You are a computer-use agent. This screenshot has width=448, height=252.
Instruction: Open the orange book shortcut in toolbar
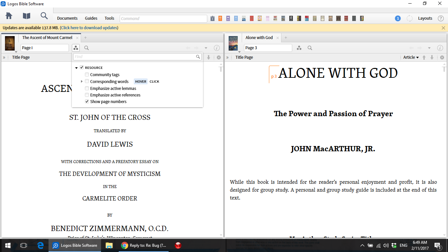point(220,18)
